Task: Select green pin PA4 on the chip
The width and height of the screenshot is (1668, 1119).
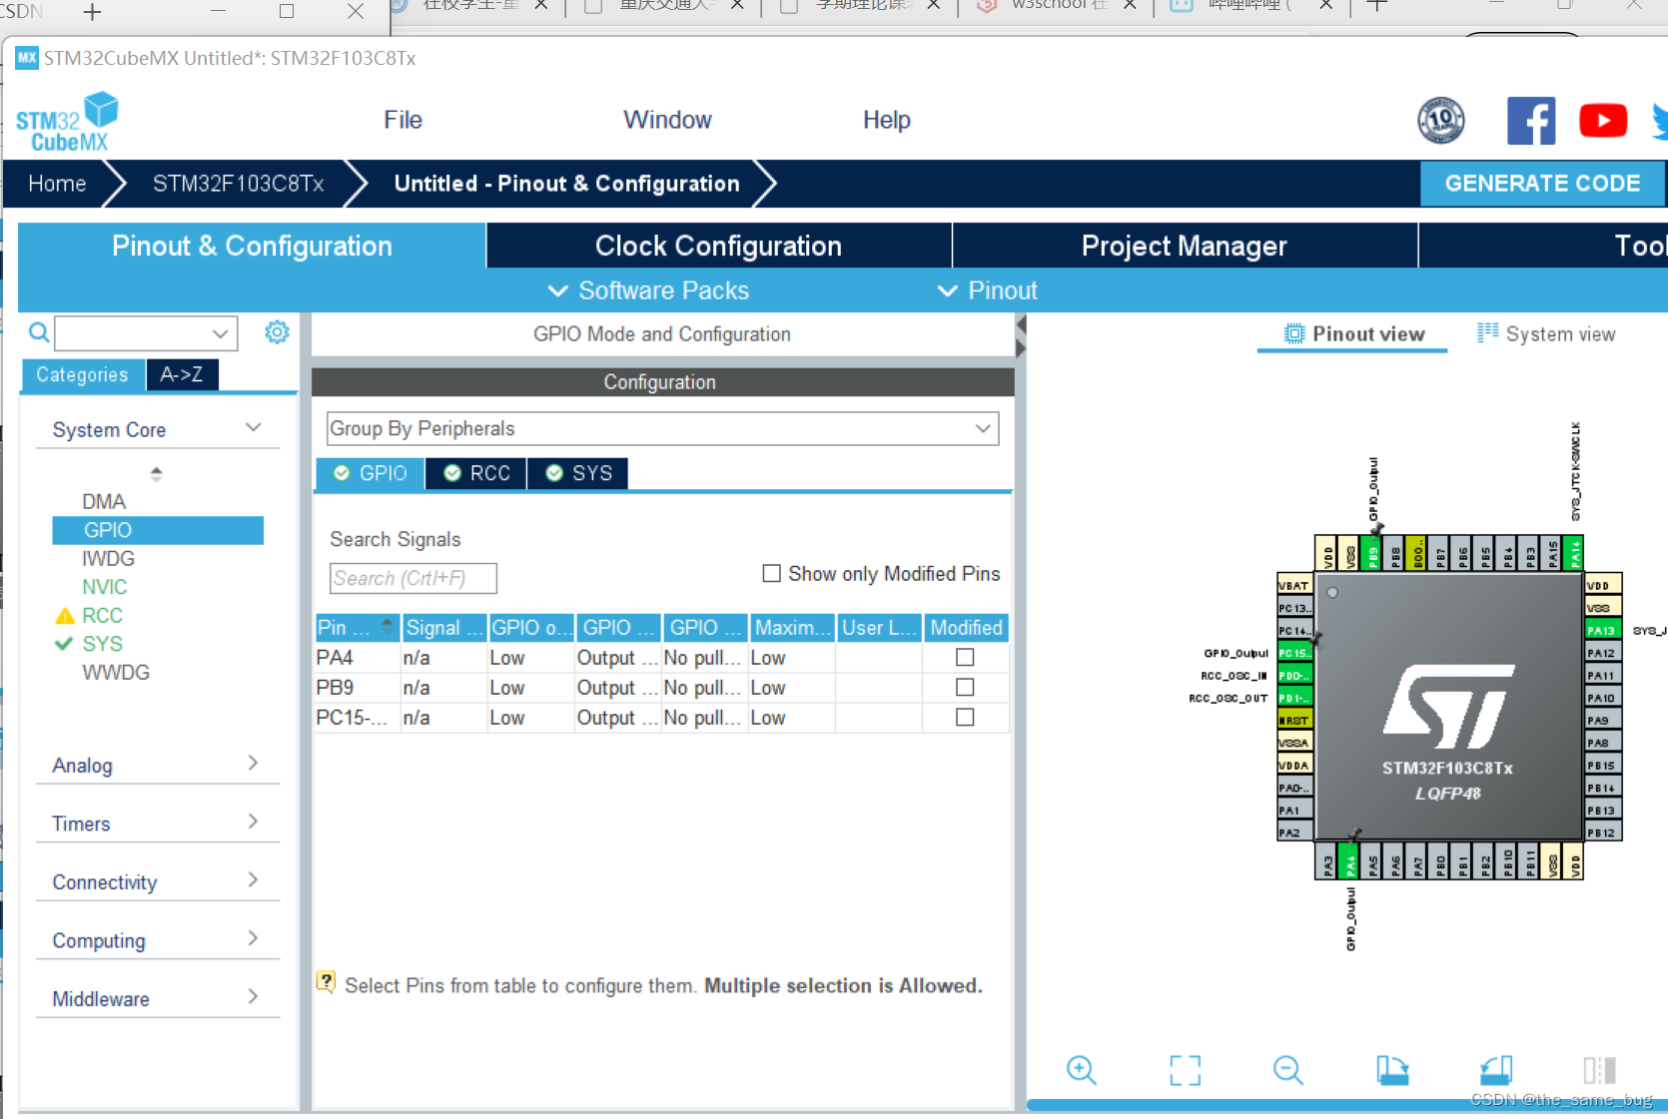Action: pos(1350,861)
